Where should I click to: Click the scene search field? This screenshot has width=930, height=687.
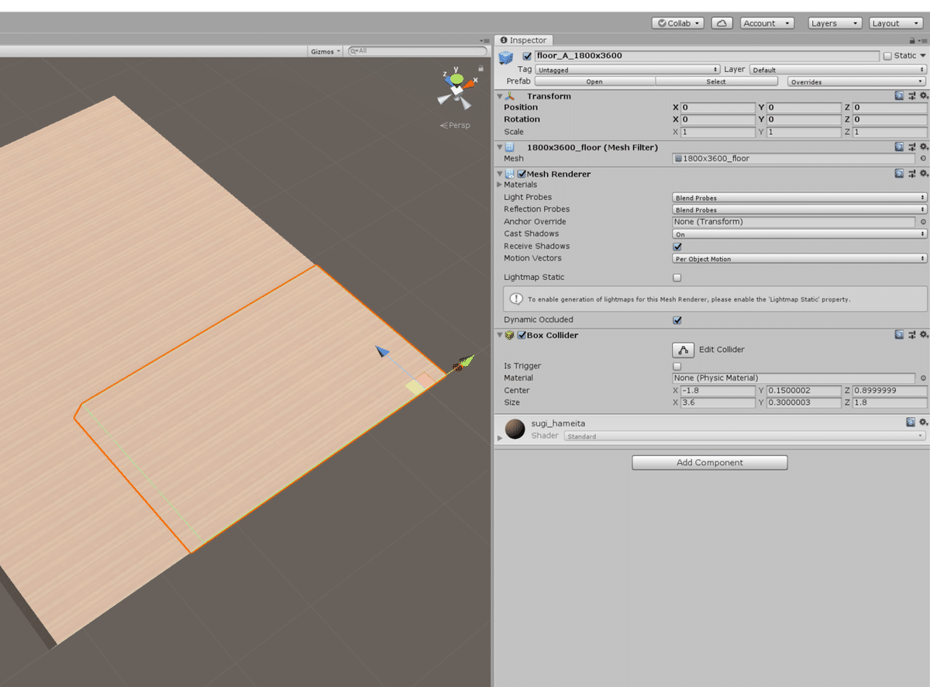click(x=416, y=51)
